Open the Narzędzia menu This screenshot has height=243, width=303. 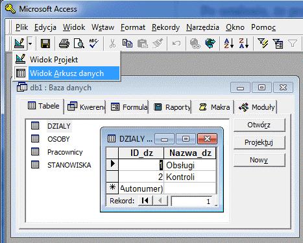pyautogui.click(x=202, y=27)
